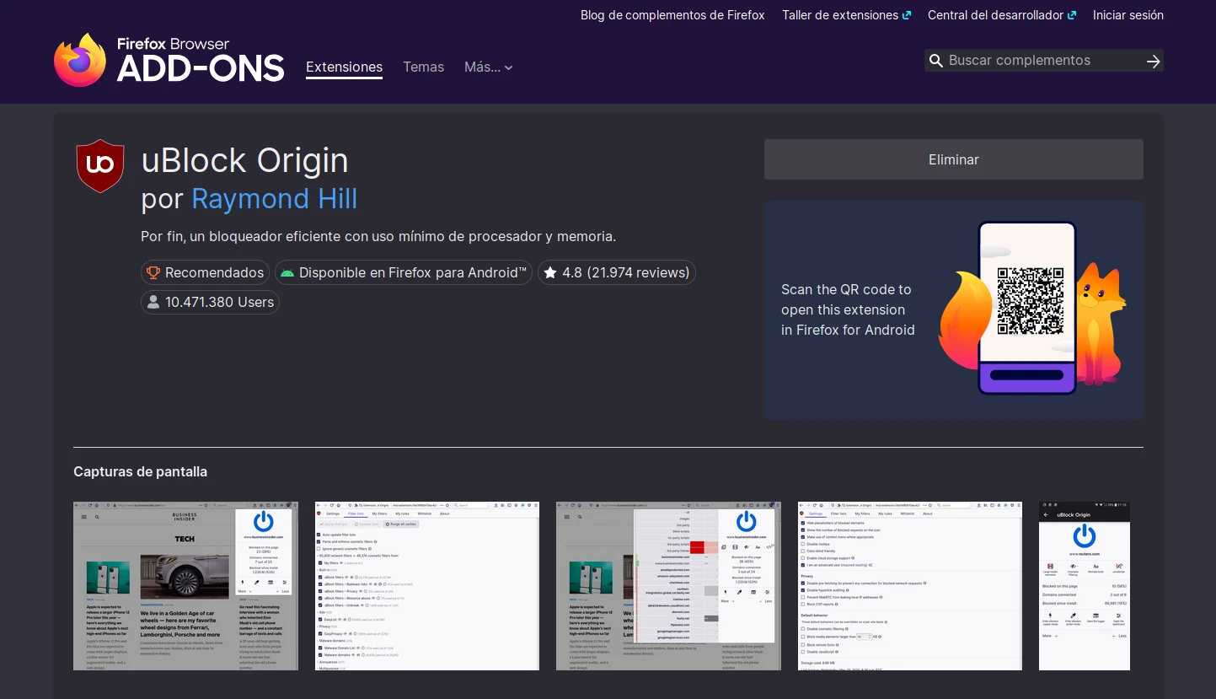The image size is (1216, 699).
Task: Focus the Buscar complementos search field
Action: pyautogui.click(x=1043, y=61)
